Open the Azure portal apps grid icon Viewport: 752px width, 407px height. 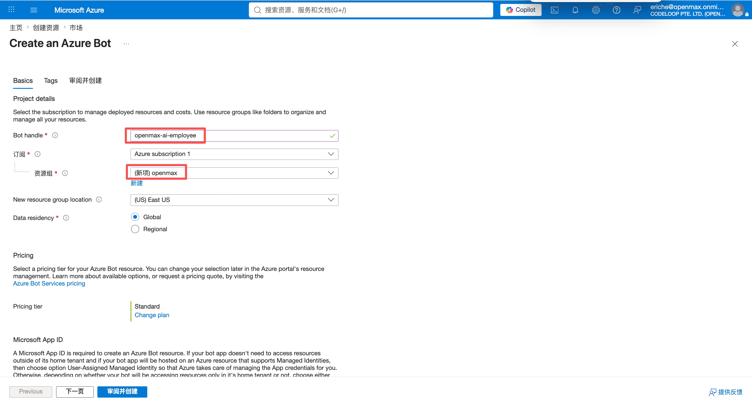pos(11,10)
